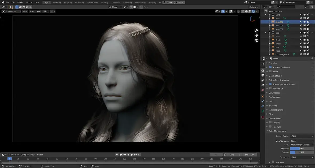Viewport: 315px width, 168px height.
Task: Click the Exposure slider
Action: tap(302, 149)
